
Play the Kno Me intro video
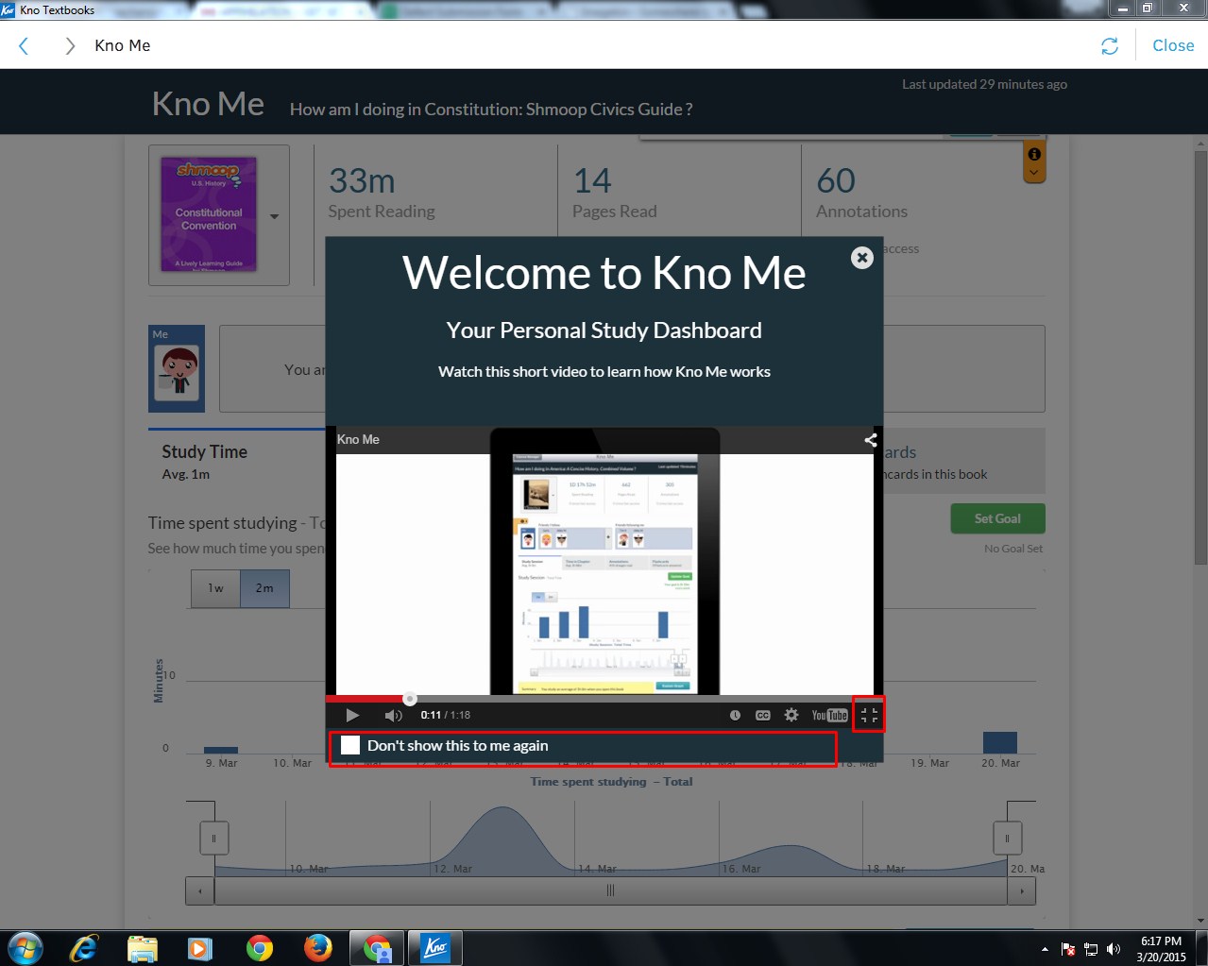[x=352, y=715]
